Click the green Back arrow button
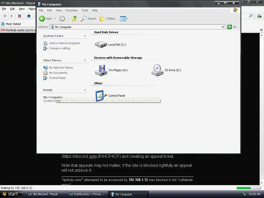The image size is (264, 198). (x=42, y=19)
